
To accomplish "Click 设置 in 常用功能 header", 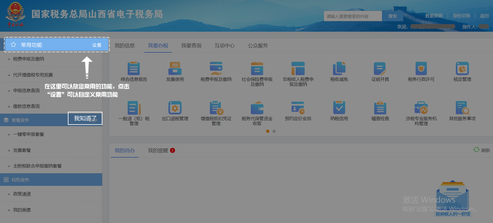I will pyautogui.click(x=97, y=45).
